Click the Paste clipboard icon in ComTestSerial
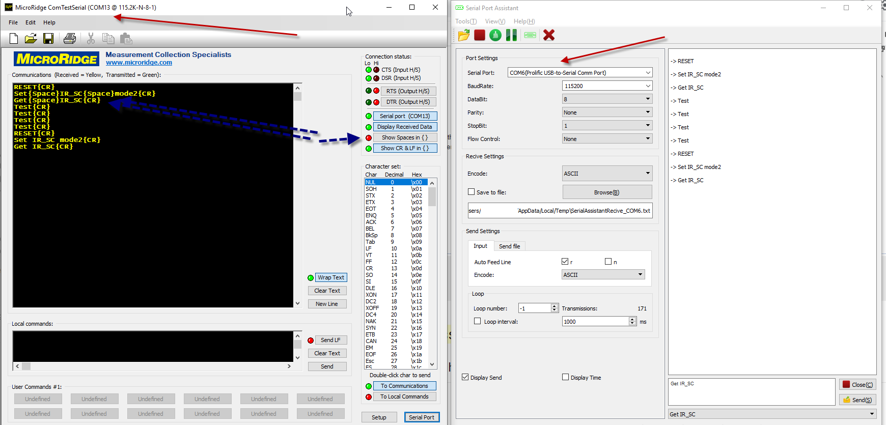The height and width of the screenshot is (425, 886). pos(126,38)
